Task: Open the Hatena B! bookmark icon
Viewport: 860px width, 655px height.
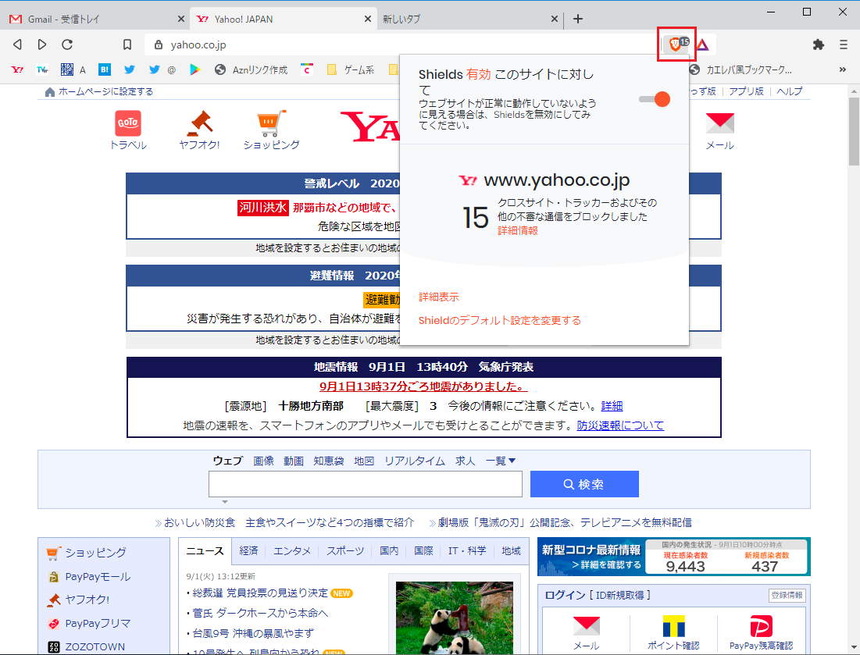Action: tap(104, 69)
